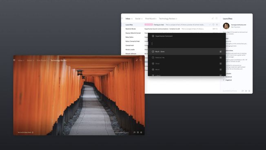
Task: Click search magnifier icon over orange gates photo
Action: [141, 60]
